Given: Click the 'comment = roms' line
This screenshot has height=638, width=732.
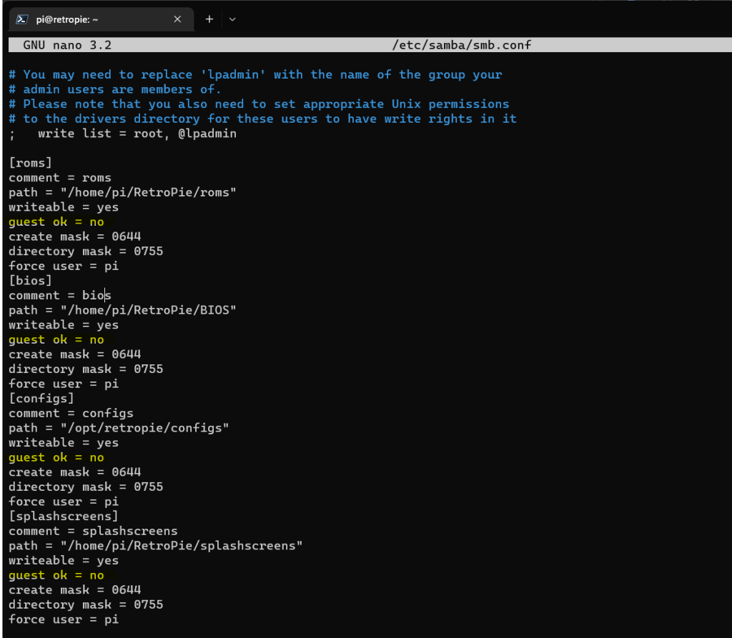Looking at the screenshot, I should (60, 178).
